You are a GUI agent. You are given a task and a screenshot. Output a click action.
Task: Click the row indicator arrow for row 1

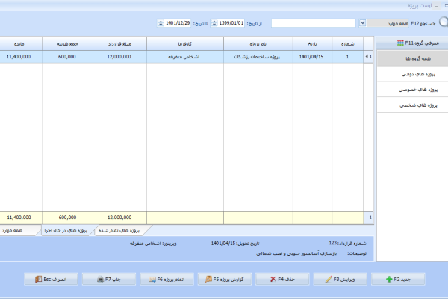point(369,57)
